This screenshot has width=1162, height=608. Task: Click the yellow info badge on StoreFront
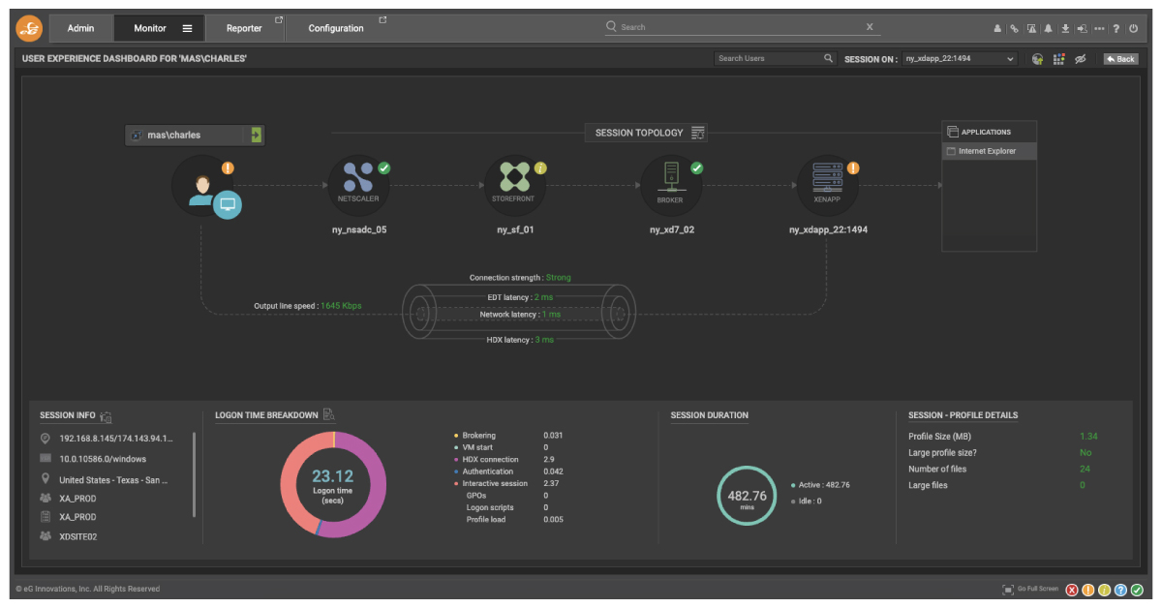[540, 167]
